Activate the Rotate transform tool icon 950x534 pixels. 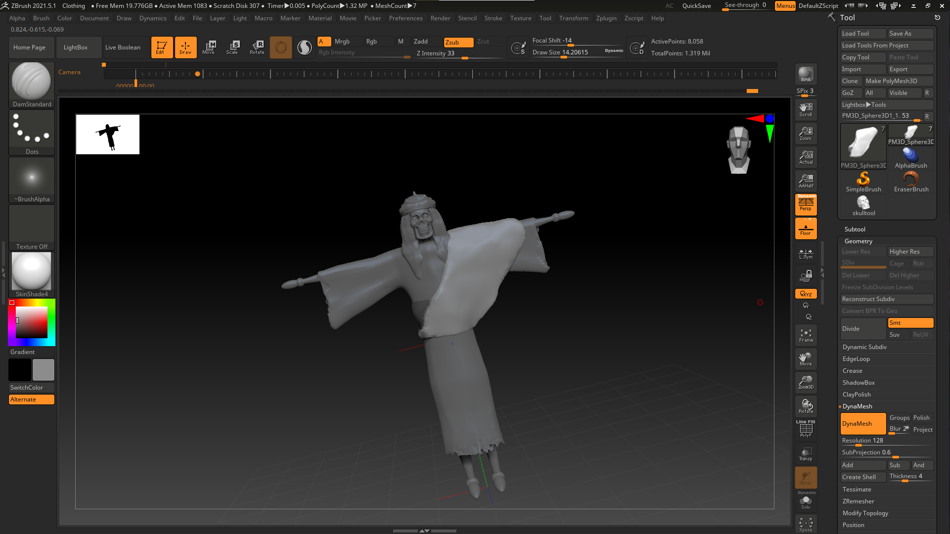click(x=257, y=47)
